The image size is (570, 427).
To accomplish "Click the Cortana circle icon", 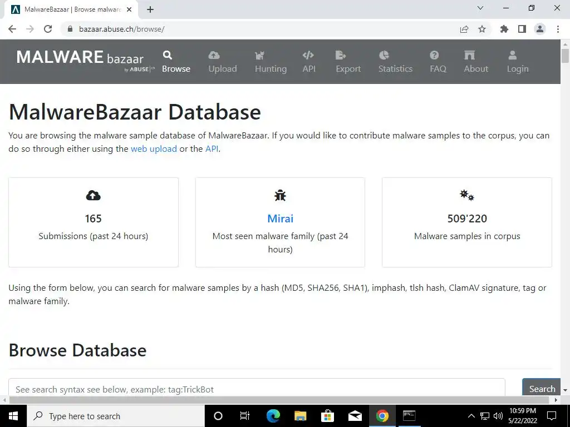I will coord(218,416).
